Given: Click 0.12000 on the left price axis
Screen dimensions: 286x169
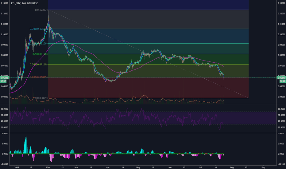Looking at the screenshot, I should [x=4, y=14].
